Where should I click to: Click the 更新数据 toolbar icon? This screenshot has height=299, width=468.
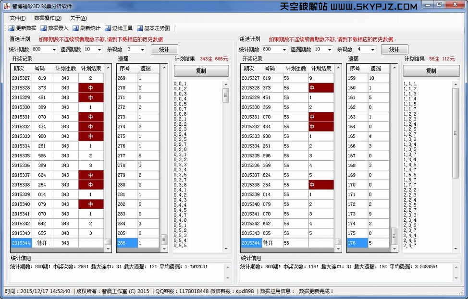12,28
